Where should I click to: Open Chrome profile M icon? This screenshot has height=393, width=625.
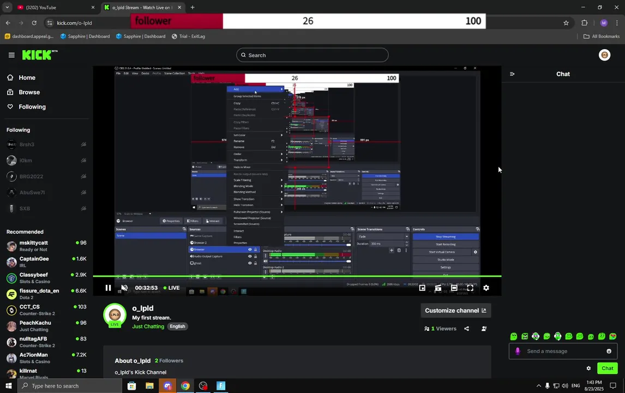click(x=604, y=23)
